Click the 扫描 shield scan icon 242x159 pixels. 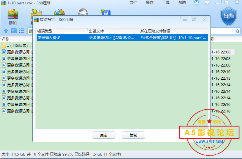point(229,16)
